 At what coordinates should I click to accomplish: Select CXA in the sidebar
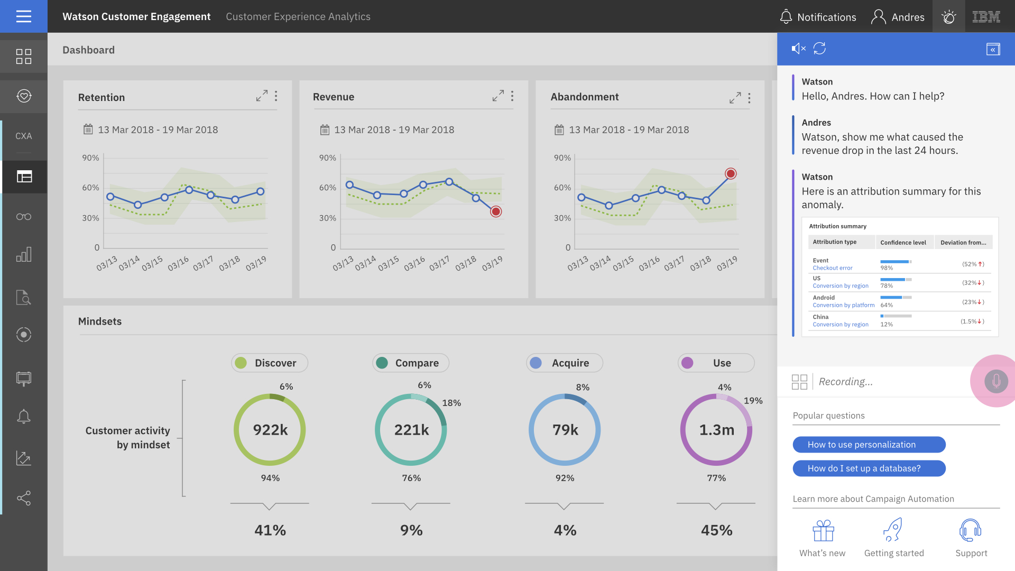(24, 136)
